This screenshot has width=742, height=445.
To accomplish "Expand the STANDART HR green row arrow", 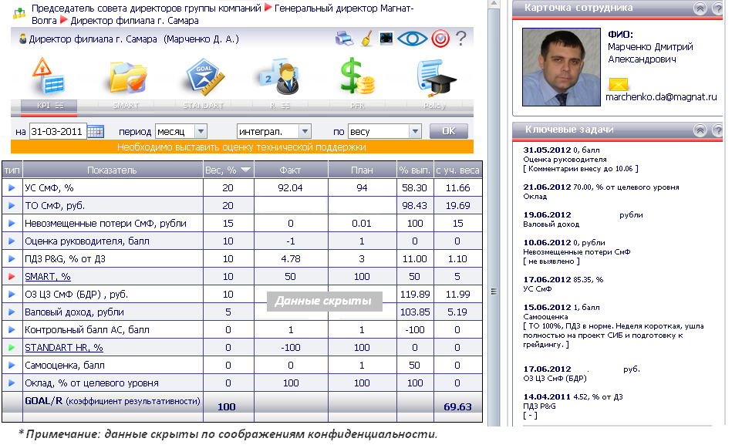I will [12, 348].
